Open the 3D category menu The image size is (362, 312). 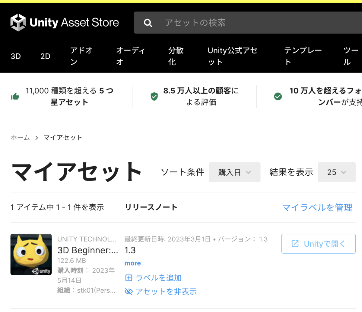click(16, 56)
